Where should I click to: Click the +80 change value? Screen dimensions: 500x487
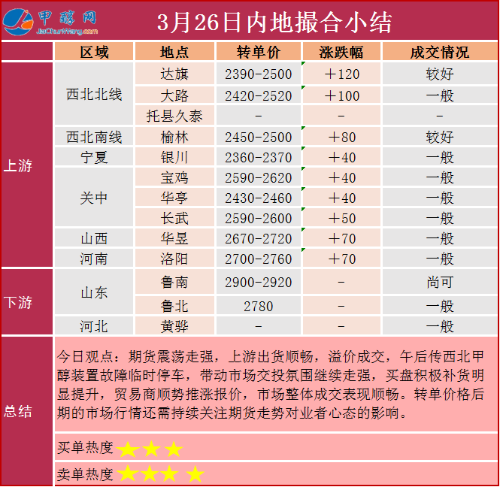[x=341, y=137]
